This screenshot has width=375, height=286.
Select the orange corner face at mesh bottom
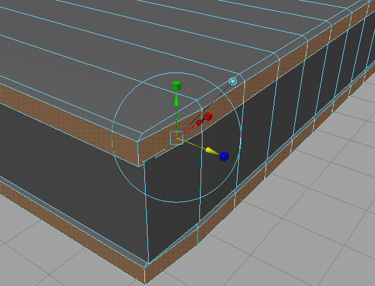click(148, 273)
